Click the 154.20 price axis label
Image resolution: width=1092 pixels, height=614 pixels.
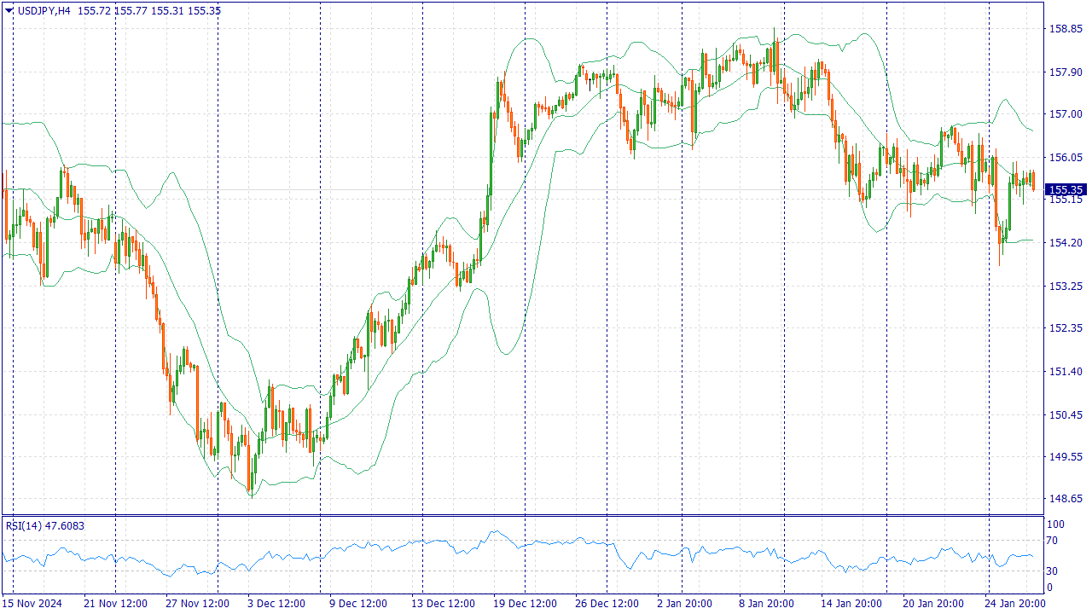[x=1064, y=243]
